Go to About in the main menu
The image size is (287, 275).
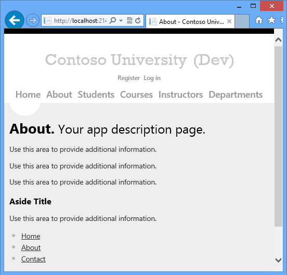(x=59, y=95)
